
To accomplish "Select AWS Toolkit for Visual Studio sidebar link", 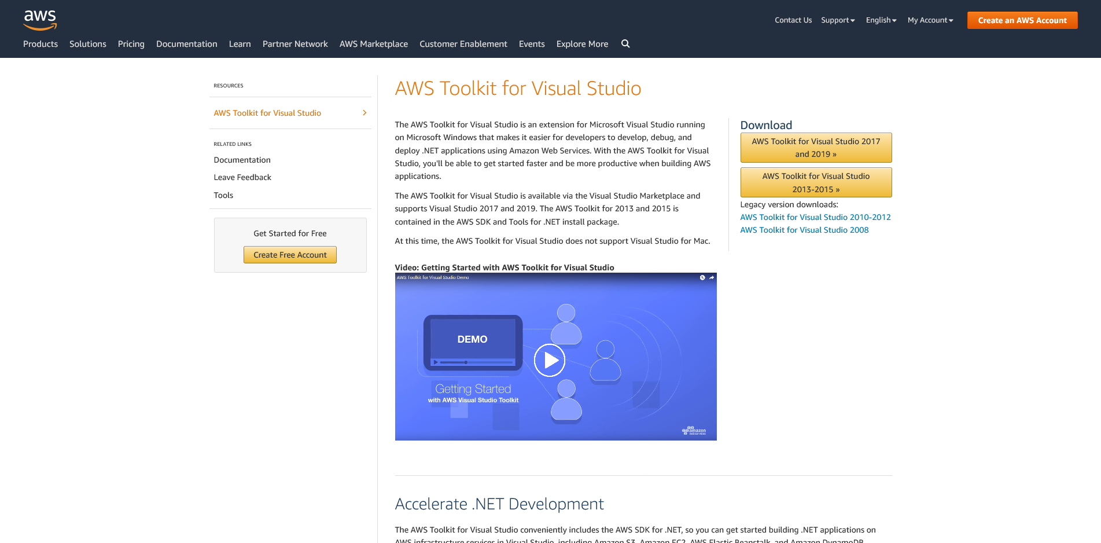I will (x=267, y=113).
